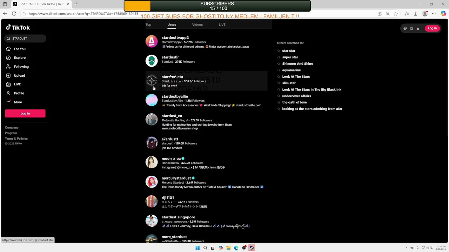
Task: Click the browser back arrow
Action: point(5,14)
